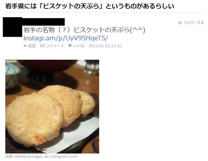The image size is (208, 161).
Task: Click the Twitter bird follow icon
Action: point(180,23)
